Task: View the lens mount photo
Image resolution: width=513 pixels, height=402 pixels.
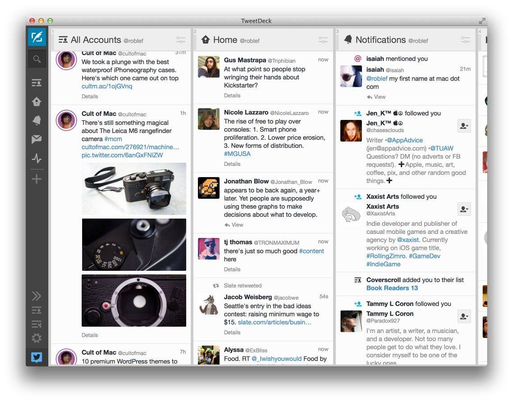Action: pyautogui.click(x=134, y=301)
